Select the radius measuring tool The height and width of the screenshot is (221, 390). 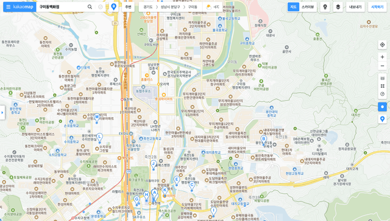382,94
